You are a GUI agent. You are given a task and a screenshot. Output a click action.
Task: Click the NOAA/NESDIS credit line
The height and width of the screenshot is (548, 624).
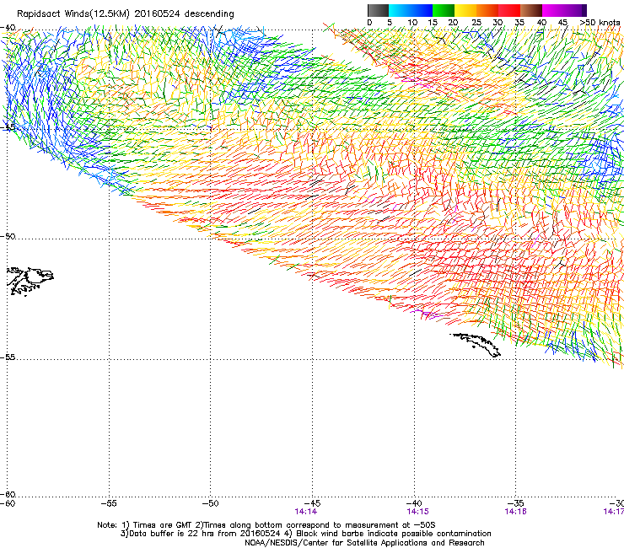(x=364, y=543)
